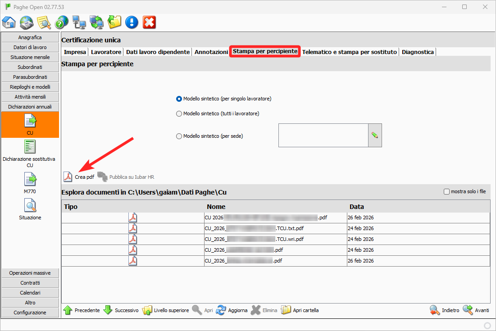Open the globe with newspaper toolbar icon
The width and height of the screenshot is (496, 331).
[x=27, y=22]
